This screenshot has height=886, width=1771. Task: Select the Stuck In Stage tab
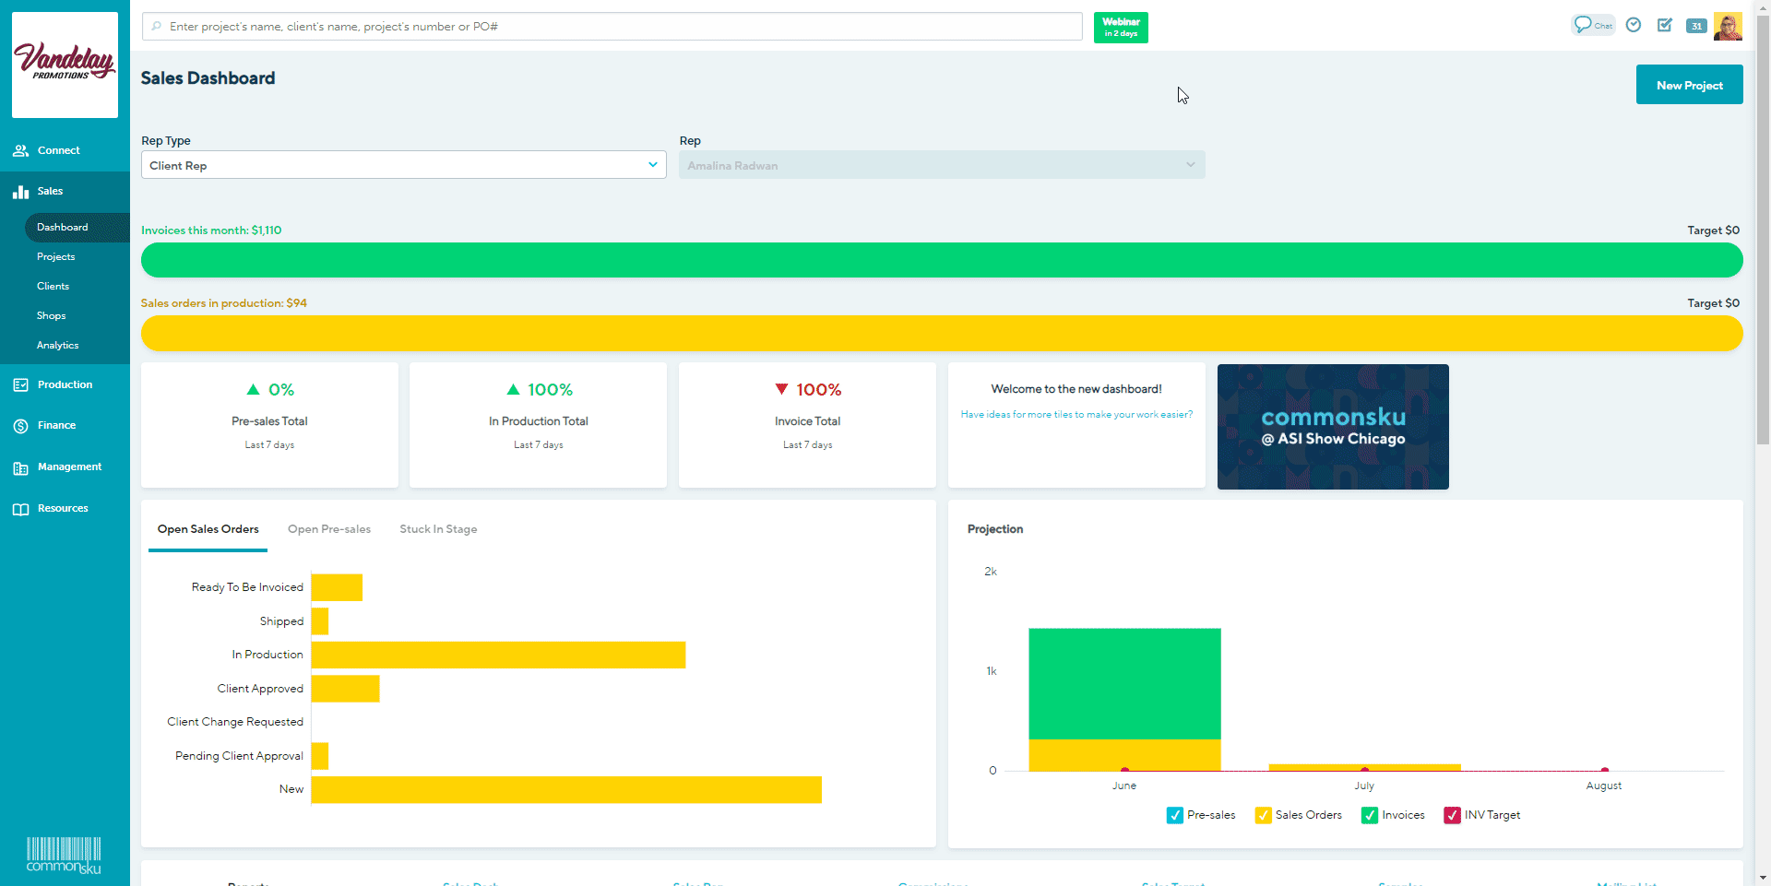(437, 528)
